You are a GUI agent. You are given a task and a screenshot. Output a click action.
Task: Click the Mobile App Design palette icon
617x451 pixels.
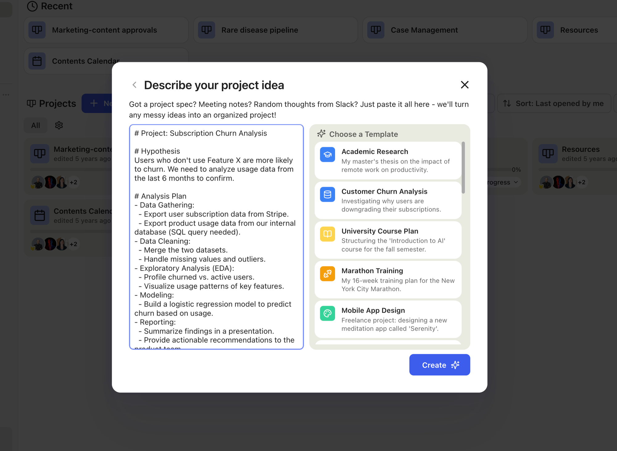pyautogui.click(x=327, y=314)
